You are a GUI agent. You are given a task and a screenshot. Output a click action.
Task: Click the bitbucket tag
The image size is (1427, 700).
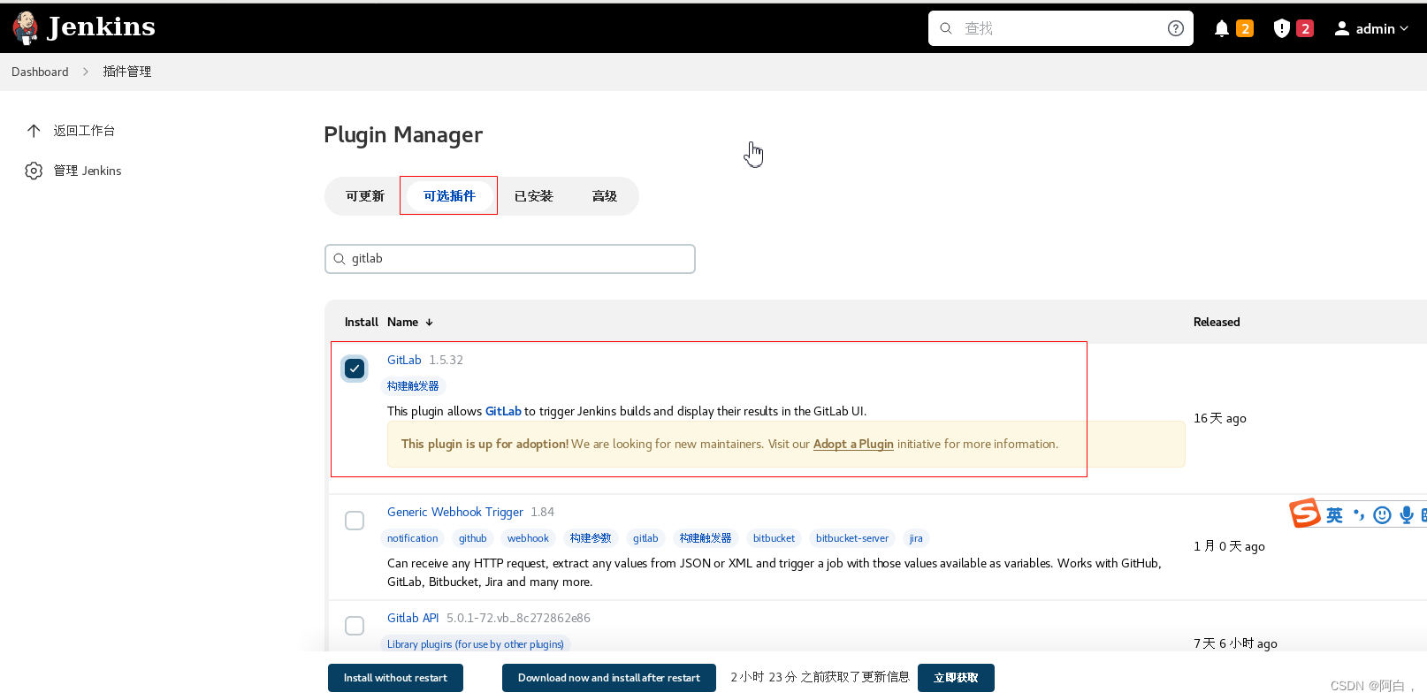(x=774, y=538)
